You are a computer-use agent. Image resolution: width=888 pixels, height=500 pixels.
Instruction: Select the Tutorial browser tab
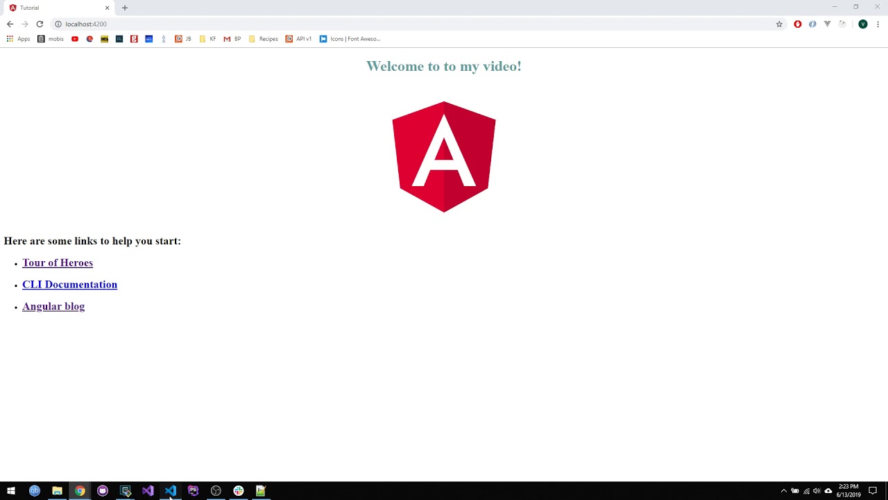59,8
